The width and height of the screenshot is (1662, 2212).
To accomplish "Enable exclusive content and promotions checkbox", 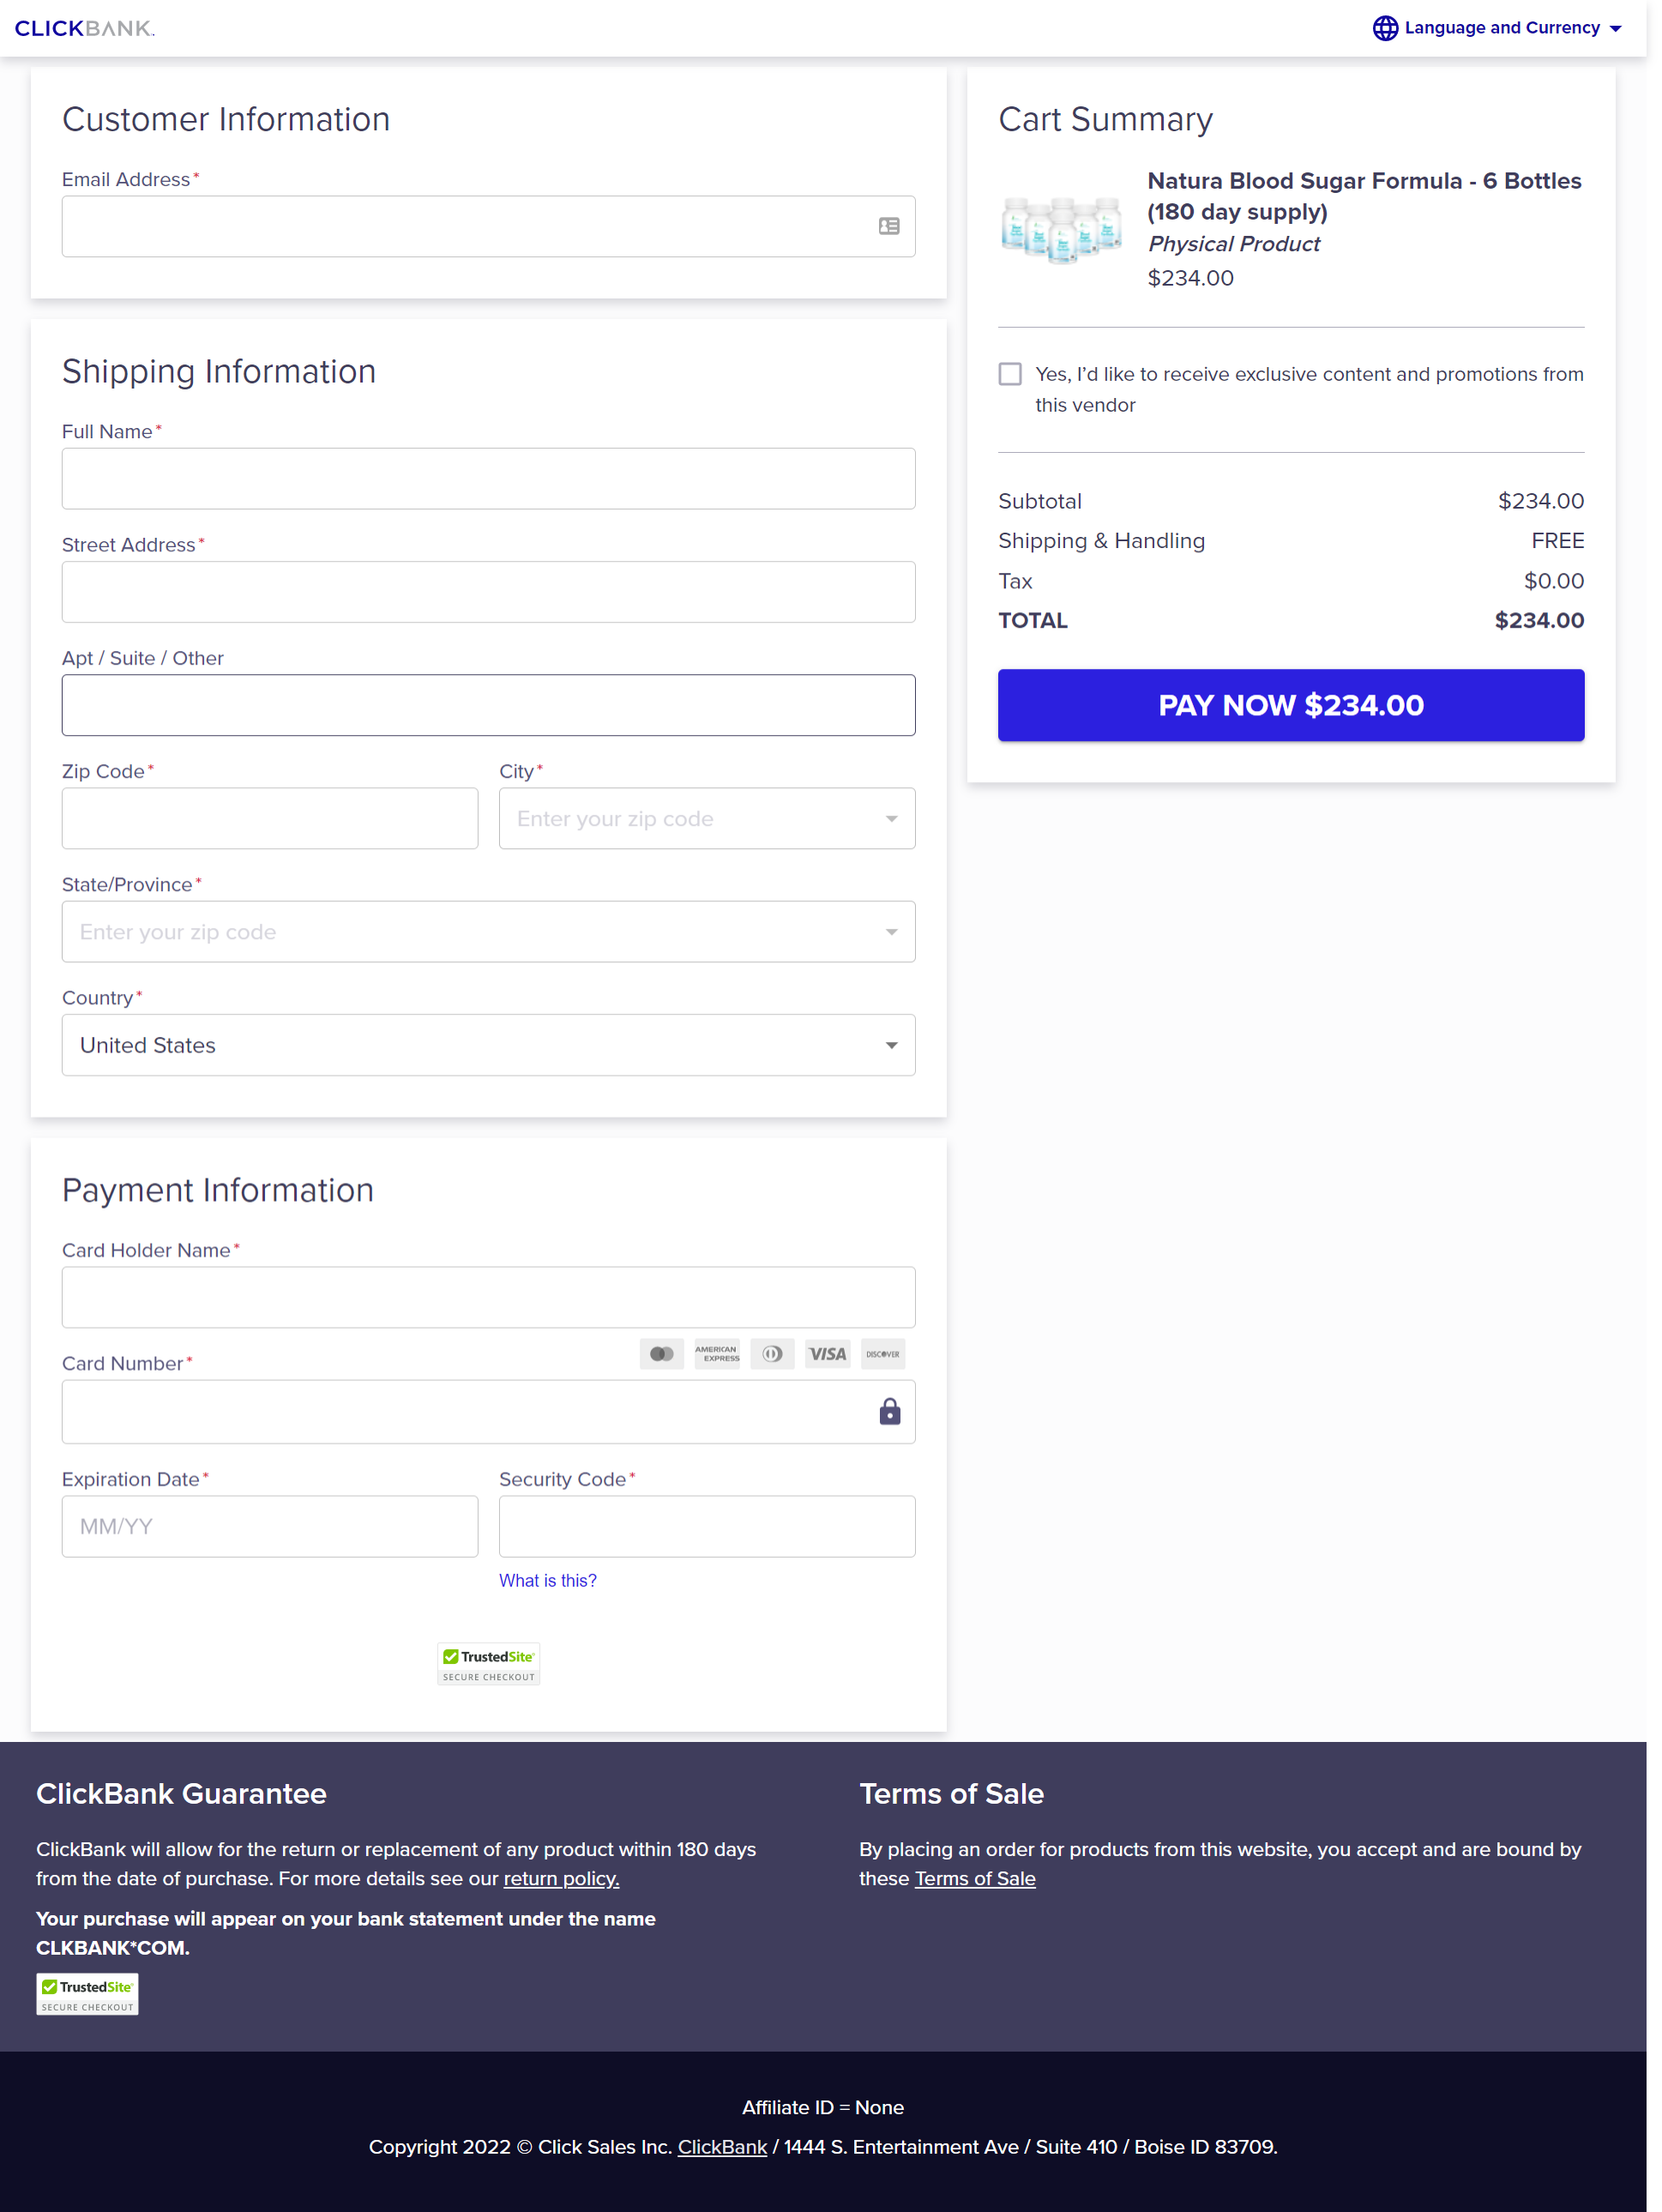I will [1010, 374].
